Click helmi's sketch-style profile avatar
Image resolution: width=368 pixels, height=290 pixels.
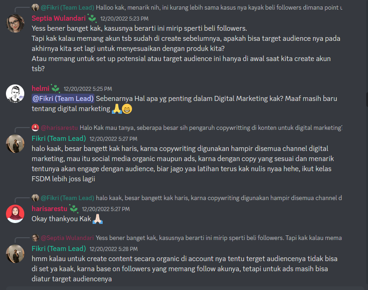pos(15,94)
